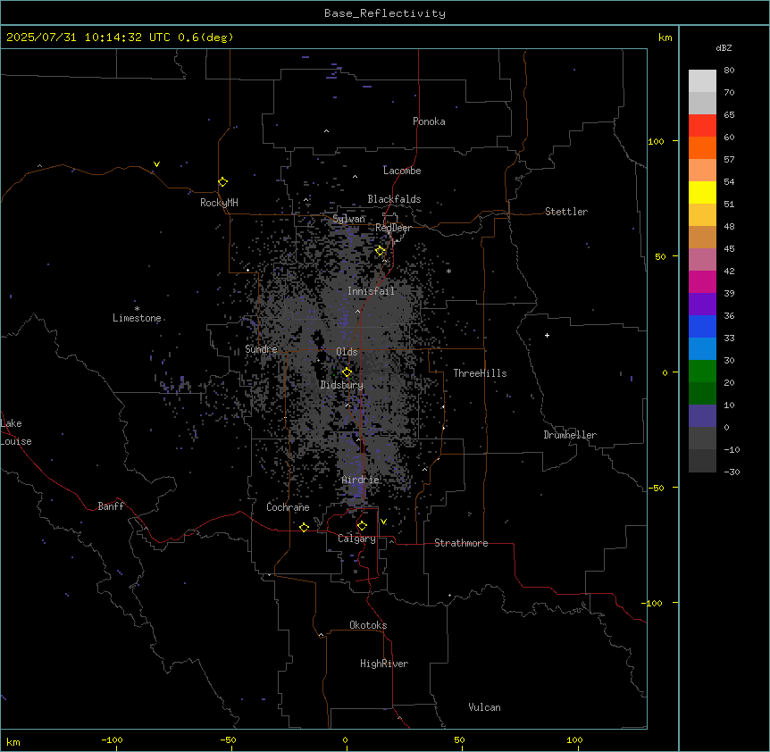Image resolution: width=770 pixels, height=752 pixels.
Task: Click the Strathmore label
Action: tap(461, 543)
